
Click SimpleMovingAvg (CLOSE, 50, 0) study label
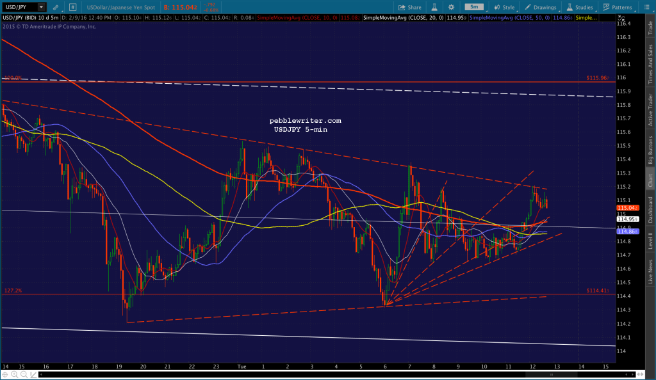(509, 18)
